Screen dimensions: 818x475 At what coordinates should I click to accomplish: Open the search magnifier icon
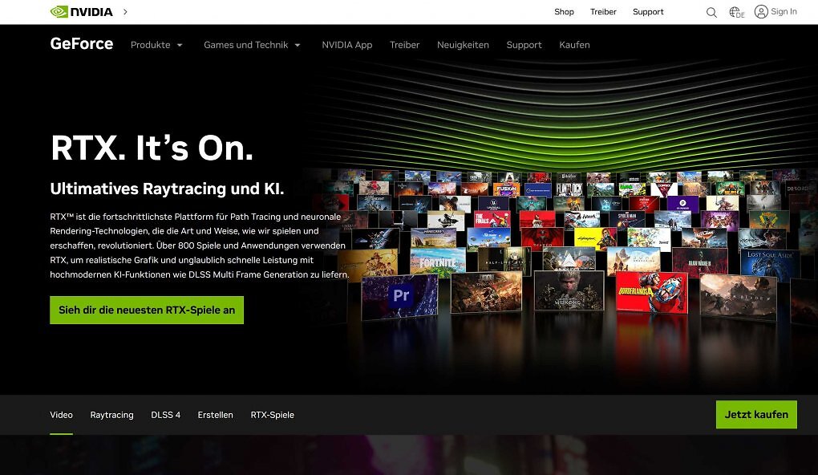(711, 12)
